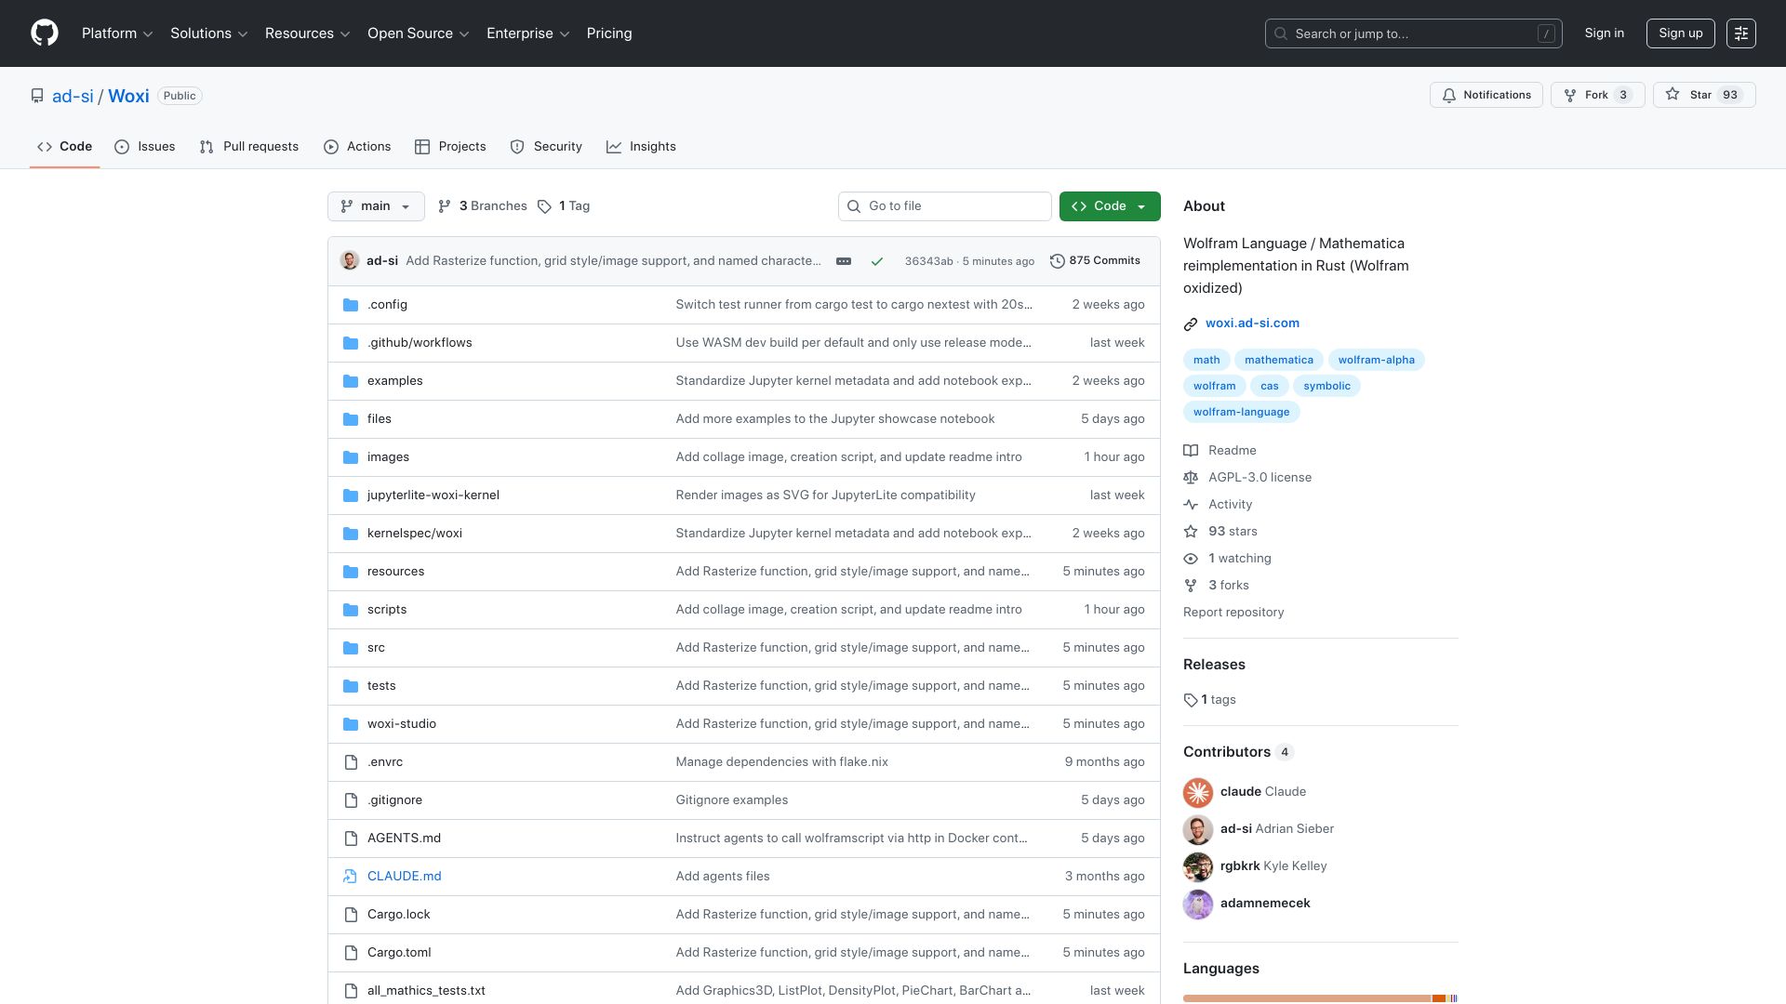This screenshot has width=1786, height=1004.
Task: Click the bell icon on the Notifications button
Action: click(1449, 95)
